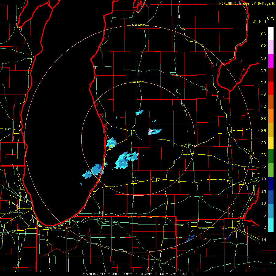Image resolution: width=276 pixels, height=276 pixels.
Task: Click the 46 legend value
Action: [x=263, y=94]
